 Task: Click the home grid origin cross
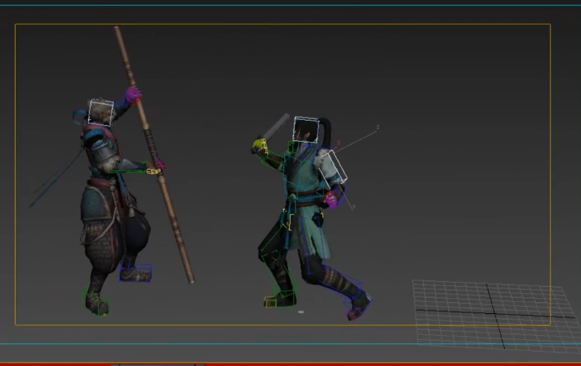pyautogui.click(x=494, y=314)
